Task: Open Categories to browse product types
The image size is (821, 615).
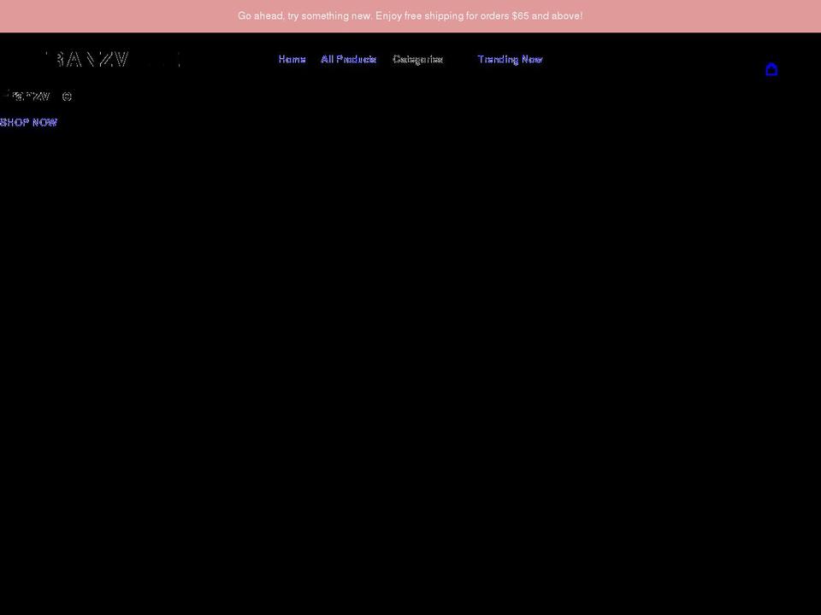Action: coord(417,59)
